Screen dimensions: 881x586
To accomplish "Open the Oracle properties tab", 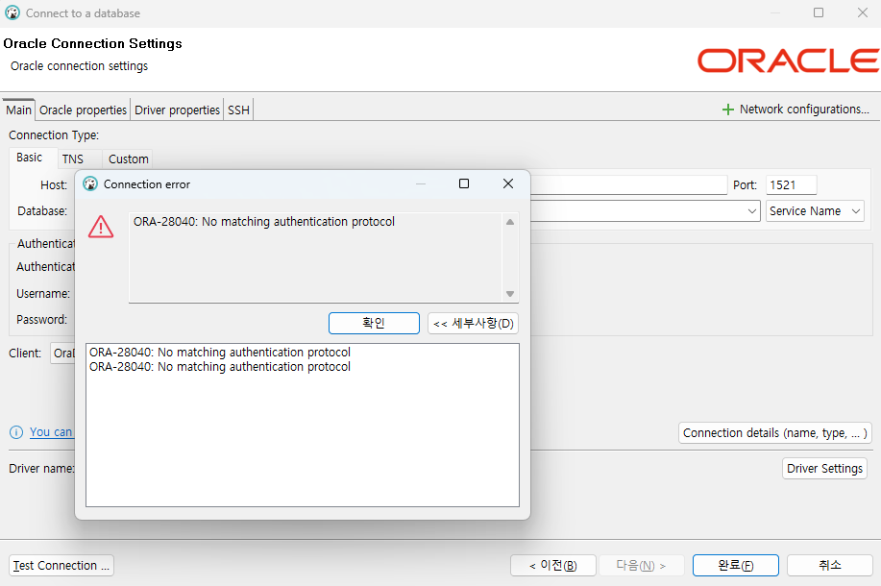I will (x=83, y=110).
